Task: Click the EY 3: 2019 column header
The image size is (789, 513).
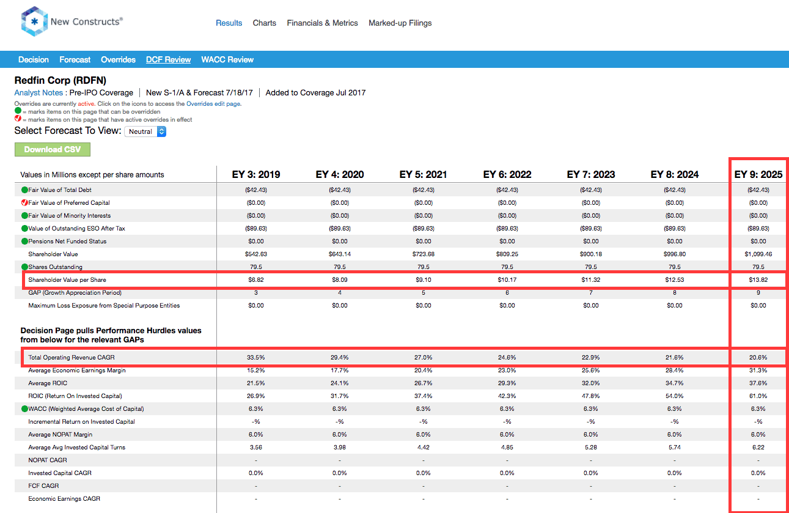Action: coord(256,174)
